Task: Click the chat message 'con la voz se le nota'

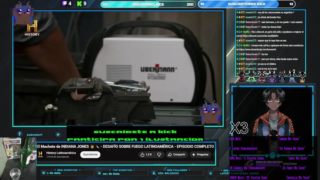Action: click(267, 69)
